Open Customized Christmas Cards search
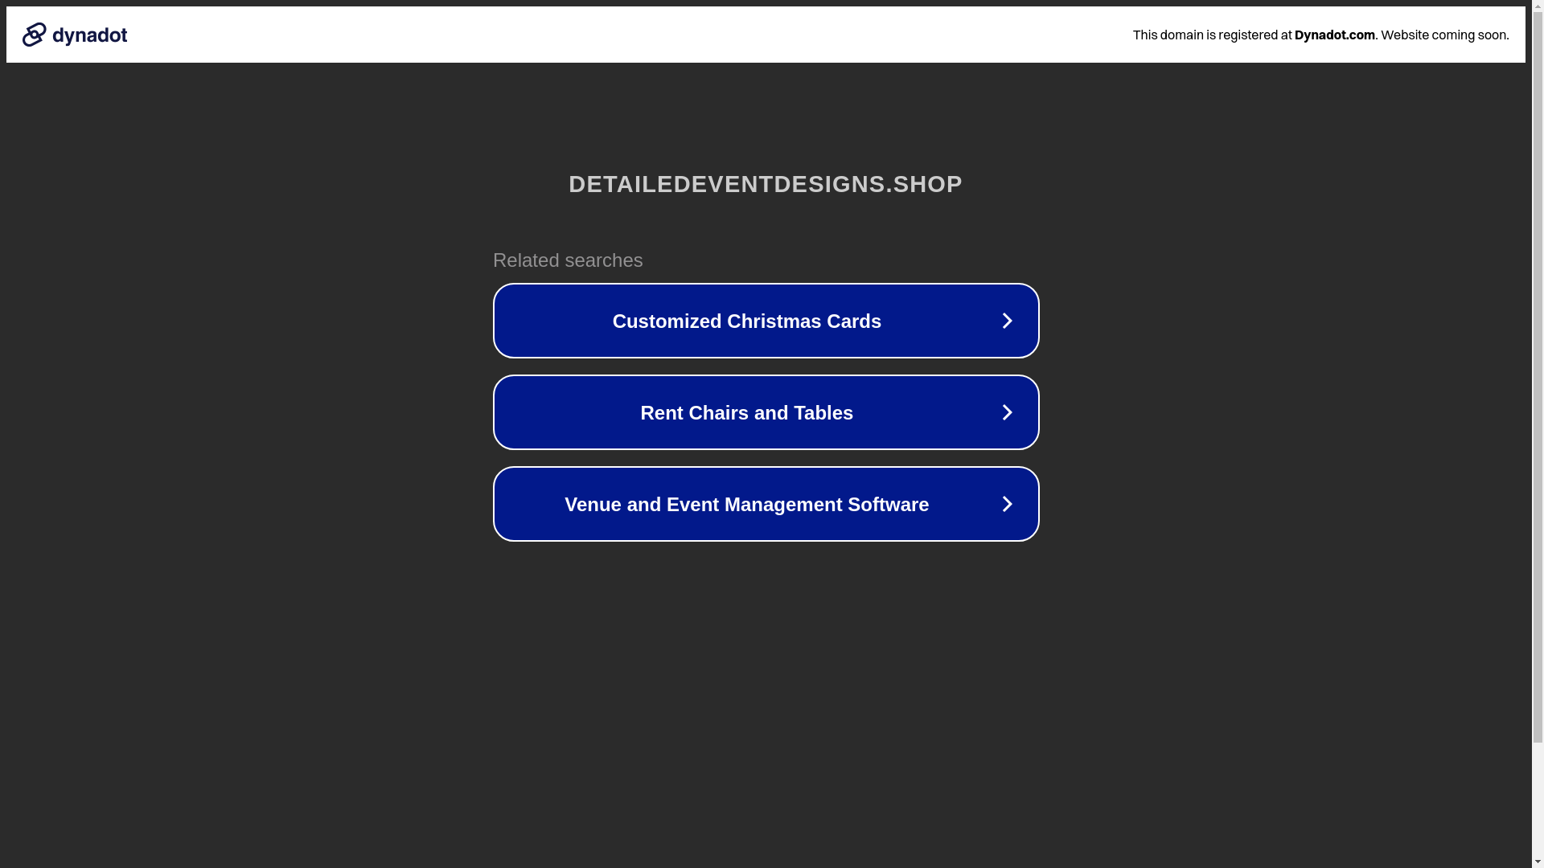 coord(766,321)
